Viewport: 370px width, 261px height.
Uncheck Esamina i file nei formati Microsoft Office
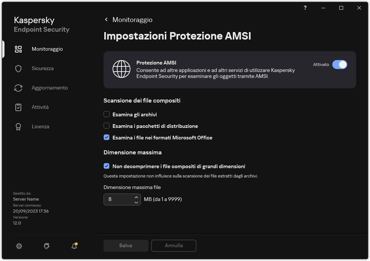107,138
